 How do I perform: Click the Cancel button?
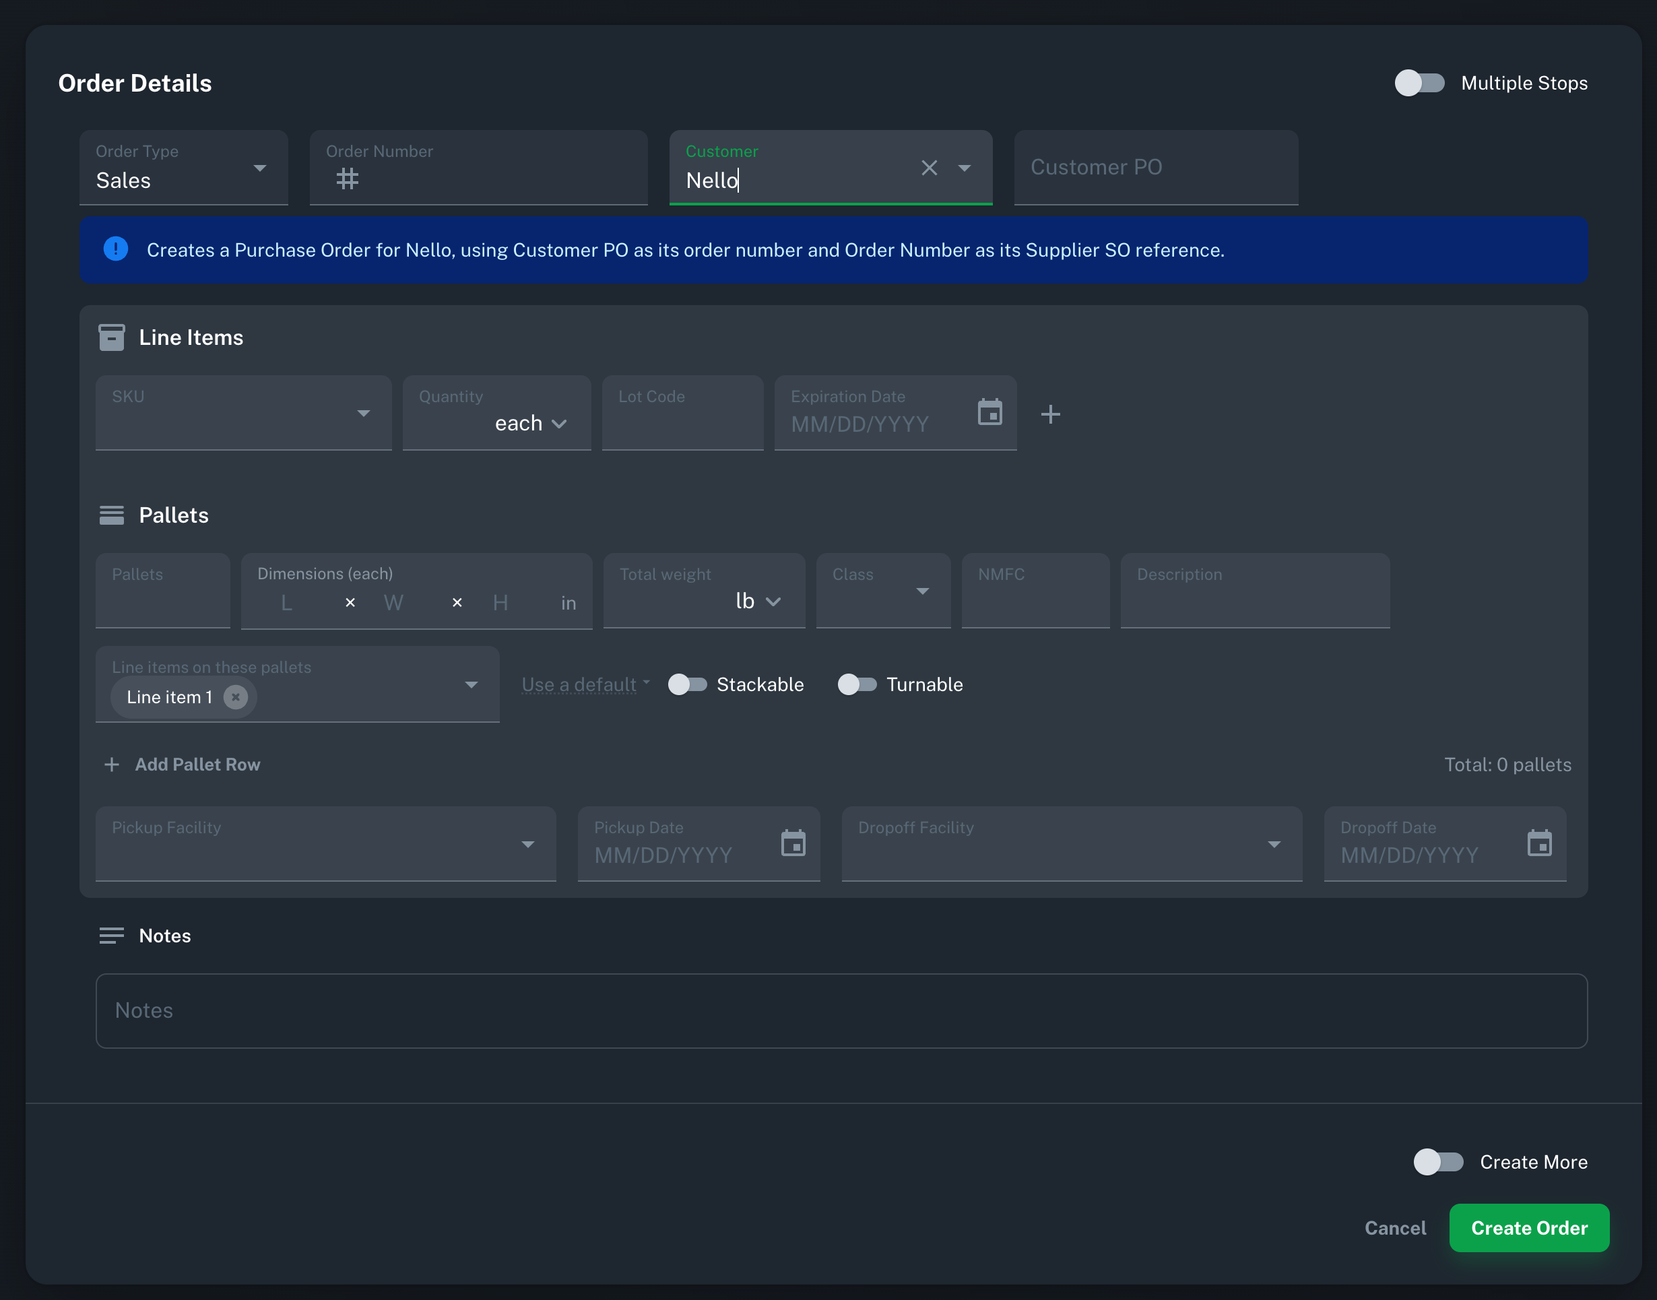(x=1395, y=1228)
